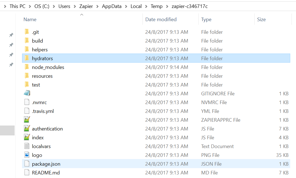The width and height of the screenshot is (296, 178).
Task: Expand the chevron after Local breadcrumb
Action: pyautogui.click(x=146, y=6)
